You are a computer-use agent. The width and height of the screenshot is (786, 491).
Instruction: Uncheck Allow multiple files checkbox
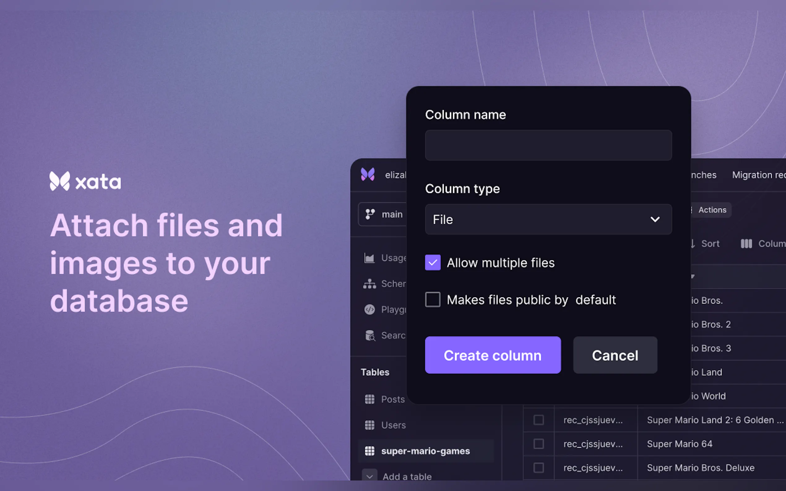[x=433, y=263]
